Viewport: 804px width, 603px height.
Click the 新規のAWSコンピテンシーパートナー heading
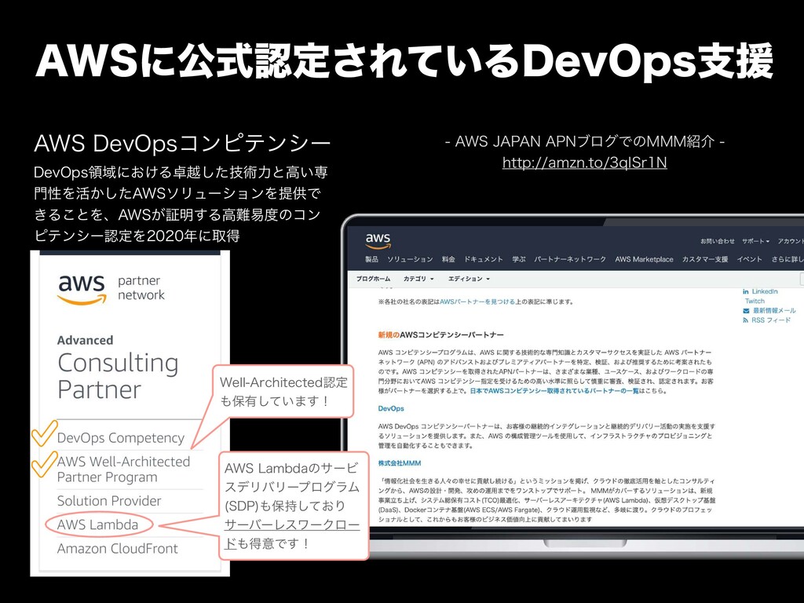tap(440, 334)
